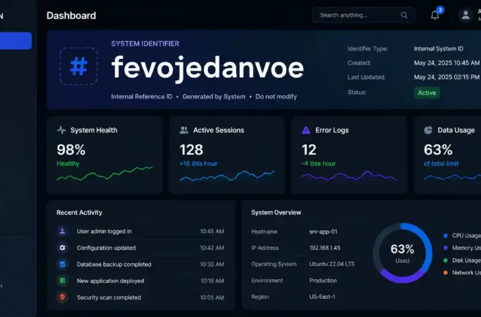Click the US-East-1 region value

pos(322,297)
